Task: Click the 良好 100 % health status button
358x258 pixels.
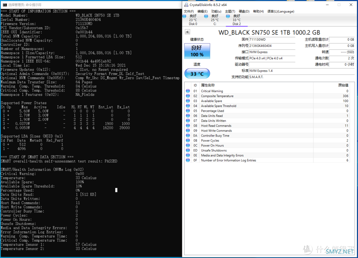Action: click(197, 51)
